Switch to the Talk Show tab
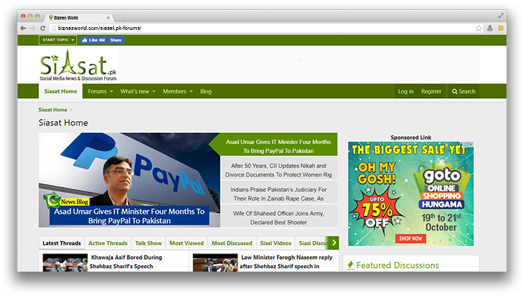Viewport: 524px width, 296px height. click(x=148, y=243)
